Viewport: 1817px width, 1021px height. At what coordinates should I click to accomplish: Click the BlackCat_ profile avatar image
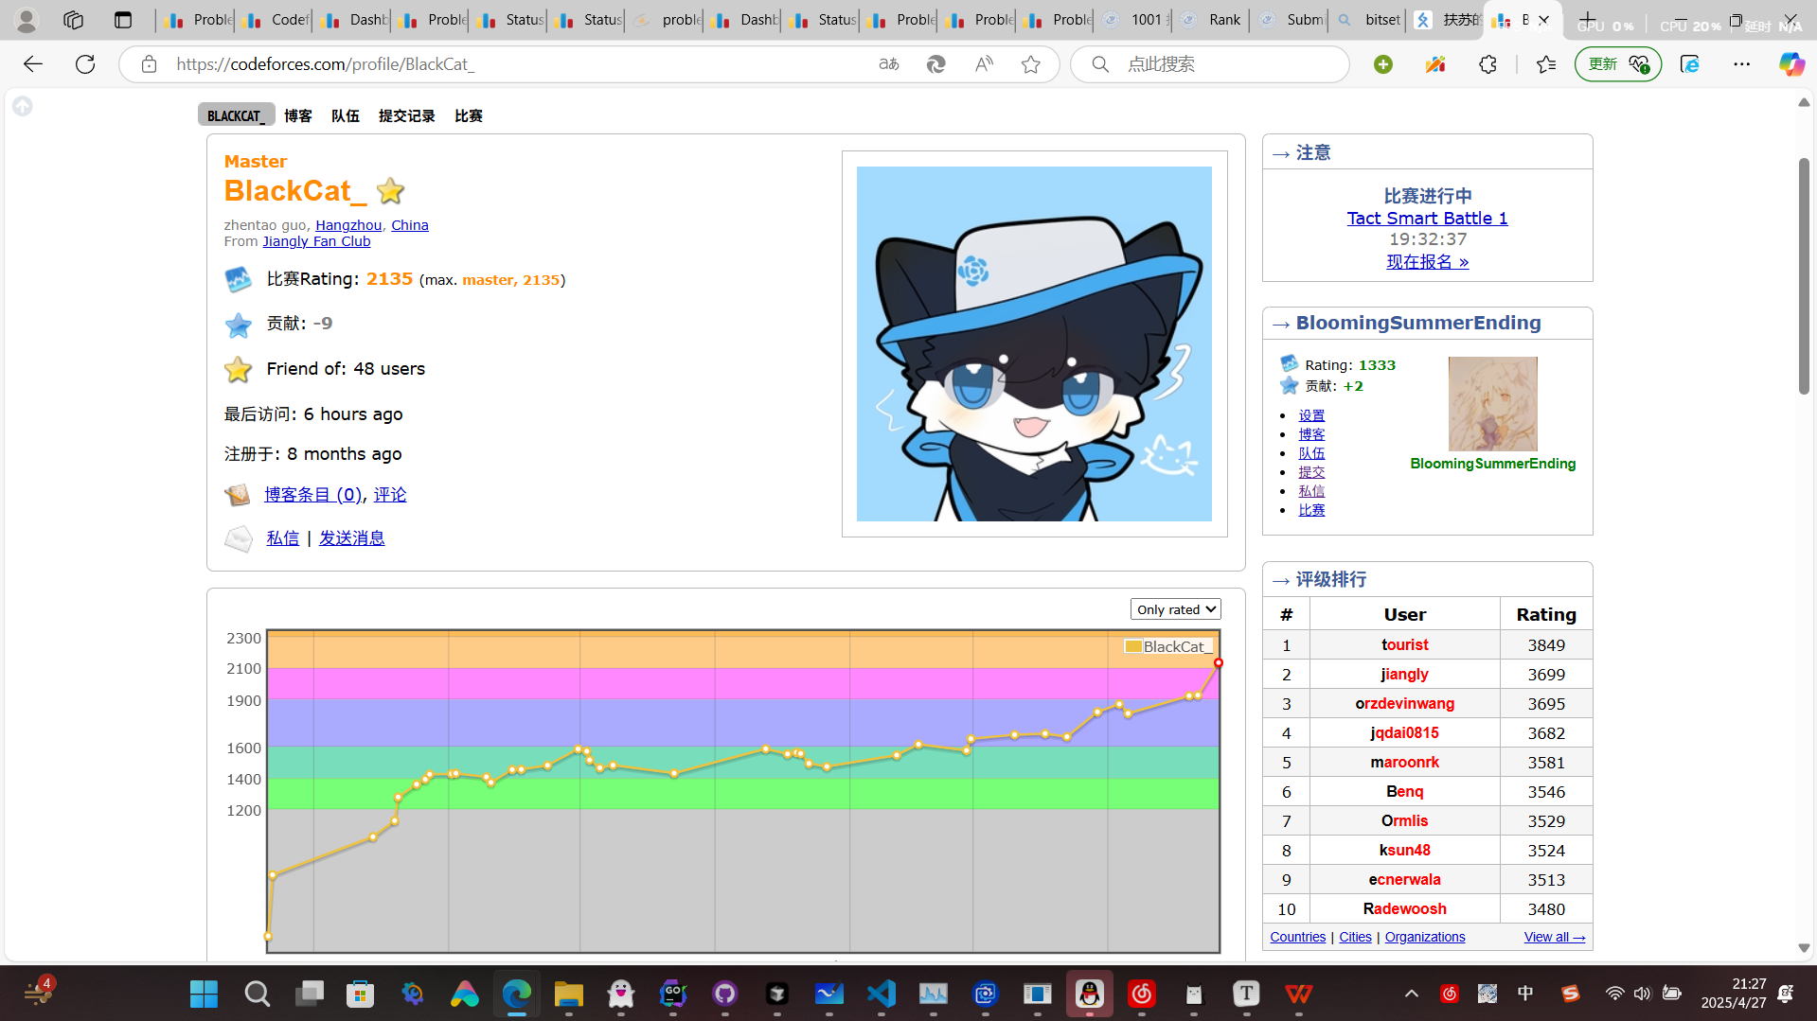pos(1034,343)
